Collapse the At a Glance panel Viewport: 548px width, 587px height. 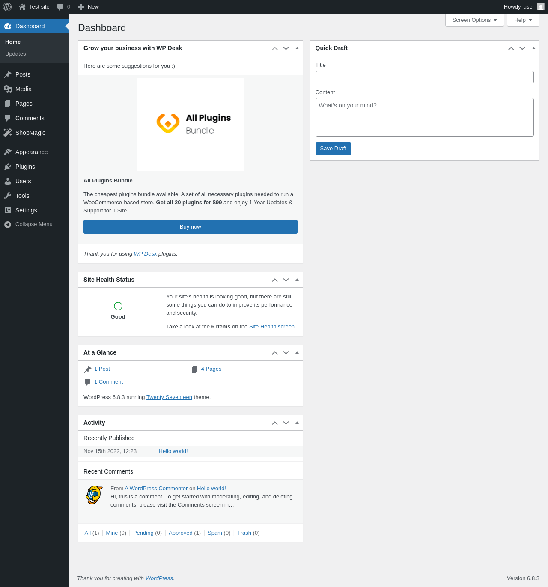297,353
